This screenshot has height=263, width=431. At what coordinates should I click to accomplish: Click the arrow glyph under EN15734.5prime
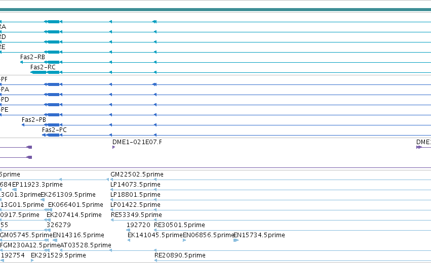coord(236,240)
